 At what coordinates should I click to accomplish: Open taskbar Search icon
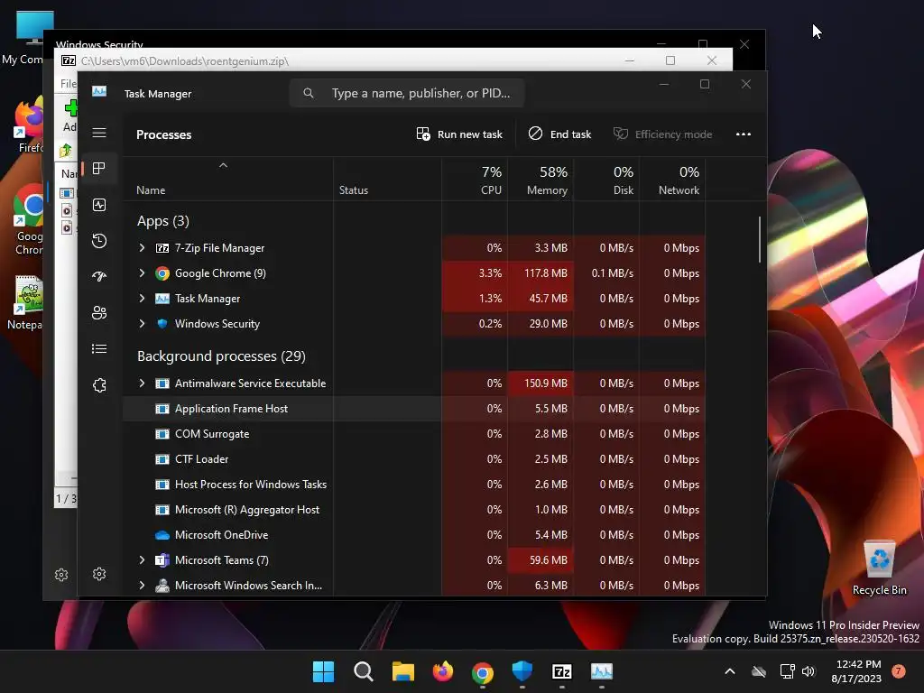[363, 671]
